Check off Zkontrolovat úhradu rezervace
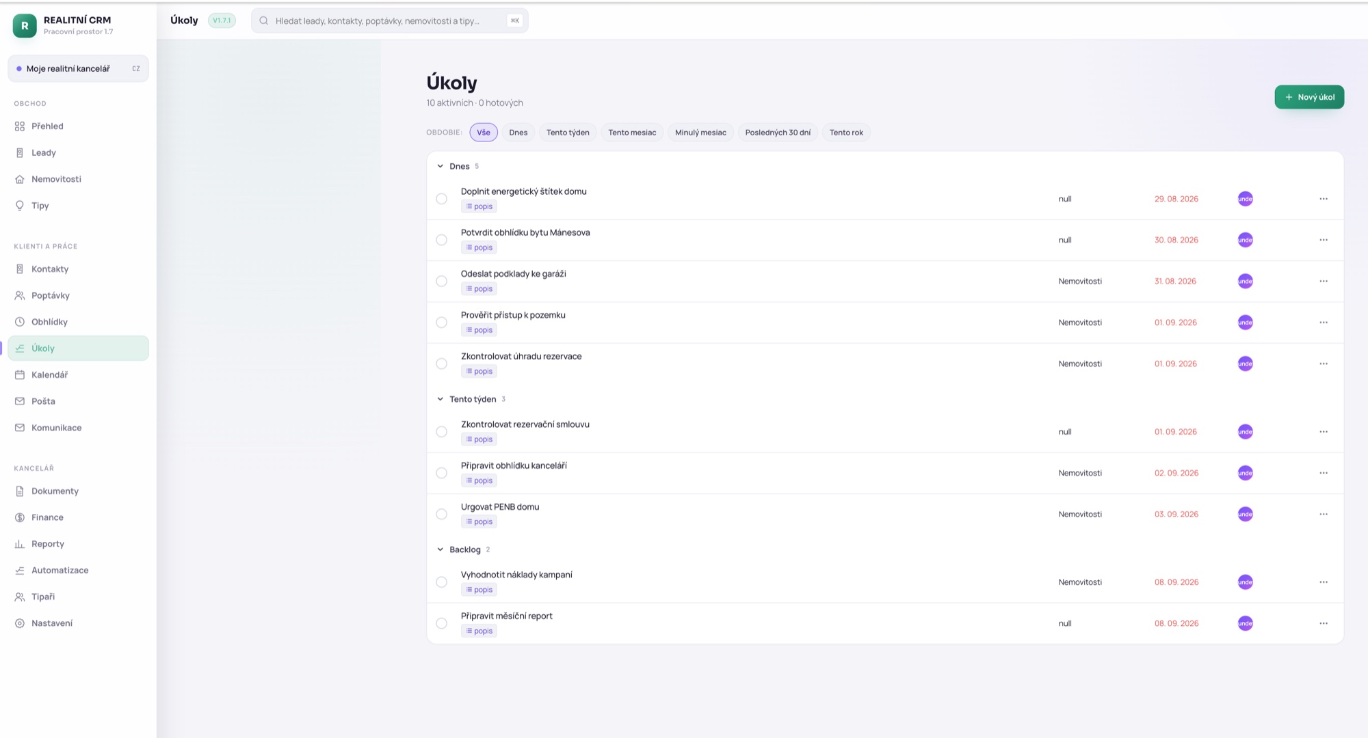This screenshot has width=1368, height=738. coord(442,364)
